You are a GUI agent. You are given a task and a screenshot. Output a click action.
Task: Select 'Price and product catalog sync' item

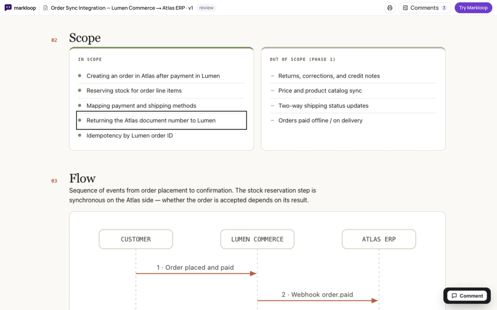click(x=353, y=91)
